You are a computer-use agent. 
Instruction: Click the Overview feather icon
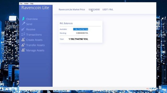tap(23, 19)
